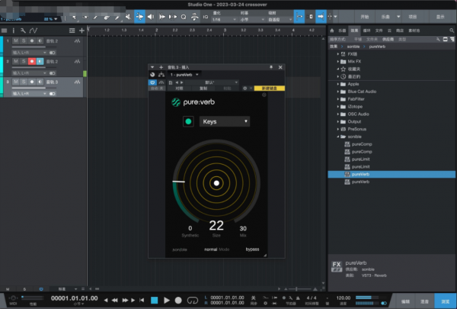
Task: Select the highlighted pureVerb plugin
Action: [391, 175]
